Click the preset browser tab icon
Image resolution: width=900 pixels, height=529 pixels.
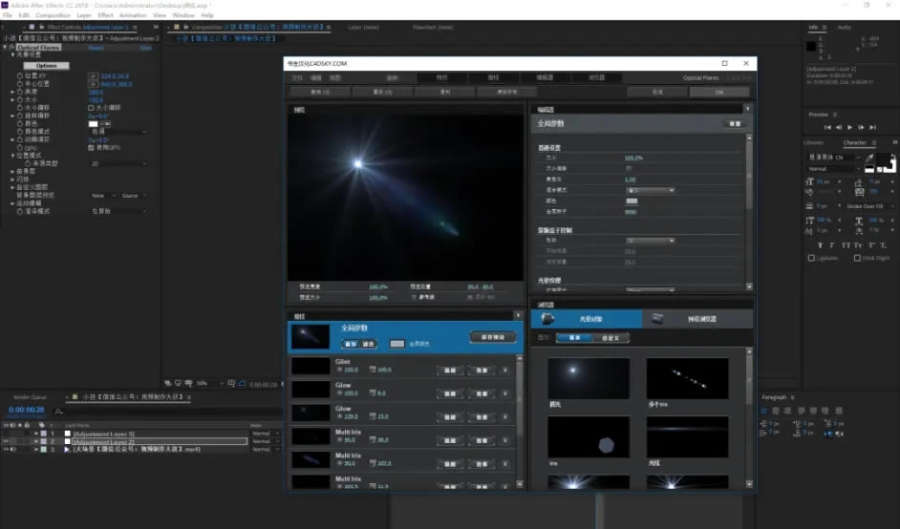point(658,319)
